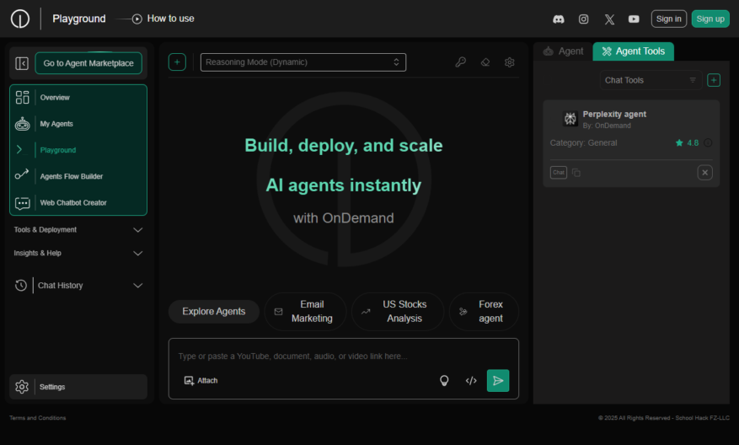
Task: Click the Agents Flow Builder icon
Action: (x=22, y=174)
